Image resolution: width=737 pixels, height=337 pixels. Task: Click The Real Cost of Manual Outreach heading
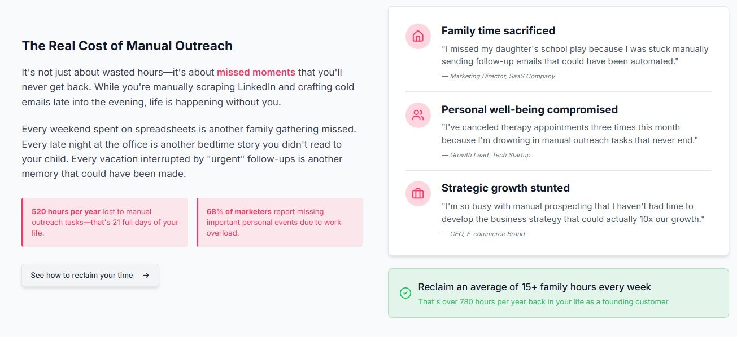[x=127, y=46]
